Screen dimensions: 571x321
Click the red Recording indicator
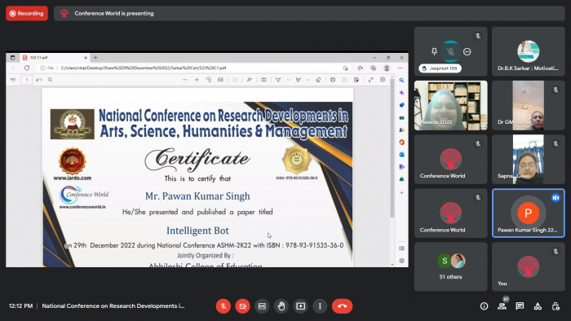pos(27,14)
